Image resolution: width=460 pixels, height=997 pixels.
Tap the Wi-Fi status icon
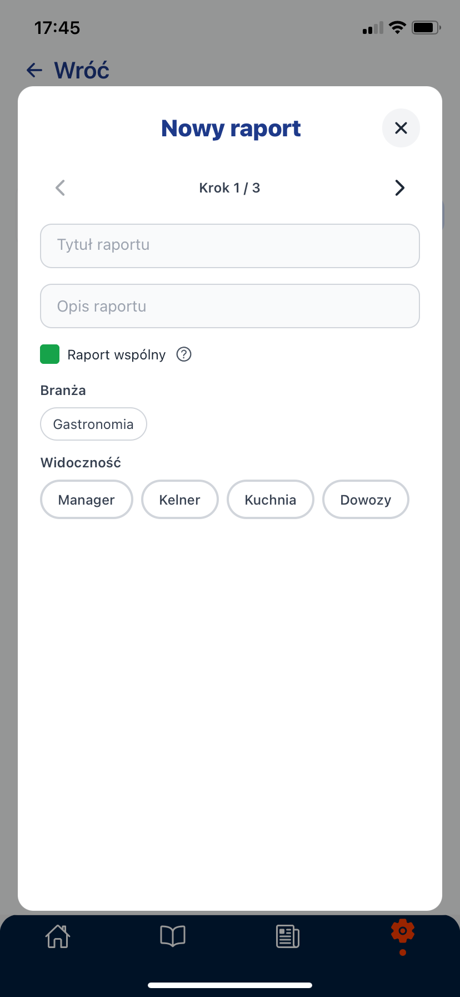point(397,27)
